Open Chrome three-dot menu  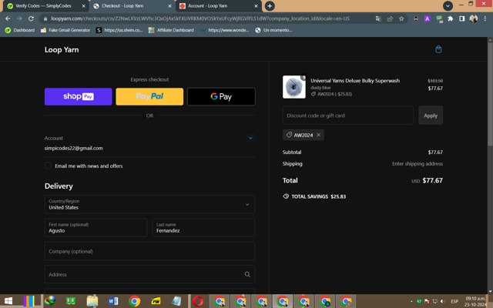click(x=485, y=18)
